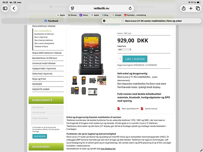The width and height of the screenshot is (203, 152).
Task: Open page reader menu icon in address bar
Action: click(x=72, y=8)
